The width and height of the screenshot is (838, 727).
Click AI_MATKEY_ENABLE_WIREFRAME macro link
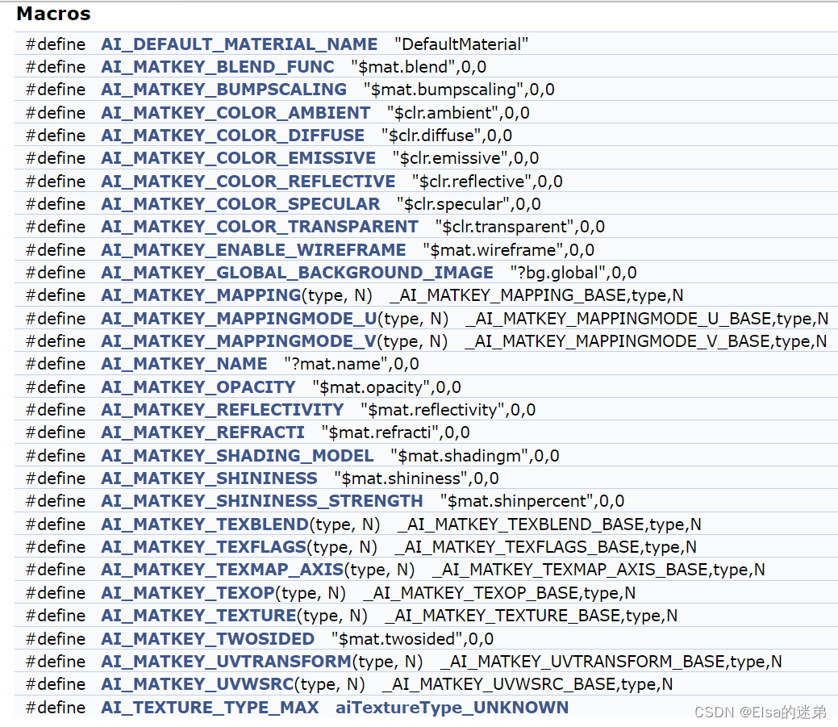pyautogui.click(x=253, y=250)
